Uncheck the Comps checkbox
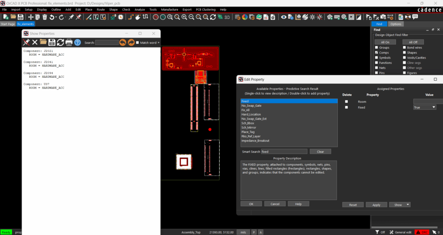Viewport: 443px width, 235px height. tap(376, 52)
